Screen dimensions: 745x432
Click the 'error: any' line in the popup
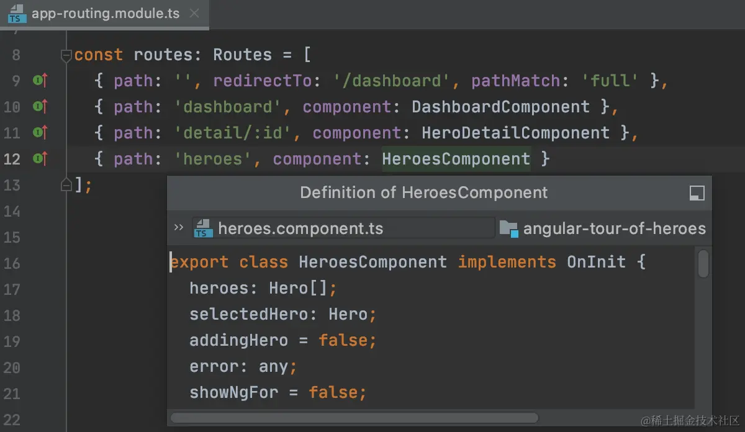click(243, 366)
